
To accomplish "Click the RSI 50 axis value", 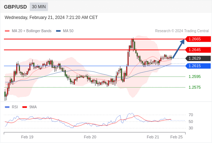I will [191, 122].
